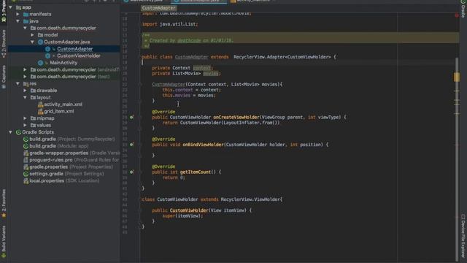Jump to the yellow warning marker in error stripe

coord(457,77)
